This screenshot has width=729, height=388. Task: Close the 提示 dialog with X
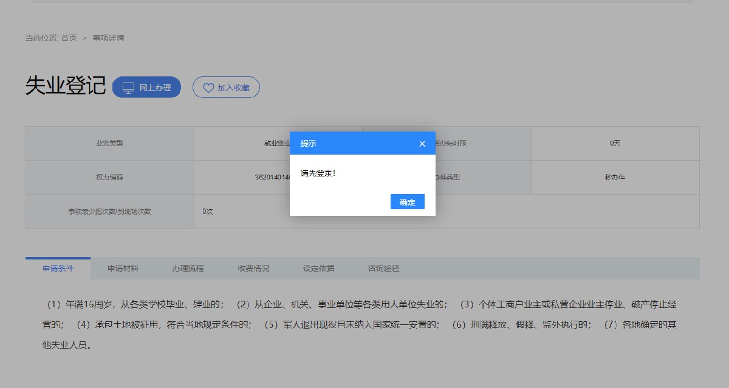(x=422, y=144)
